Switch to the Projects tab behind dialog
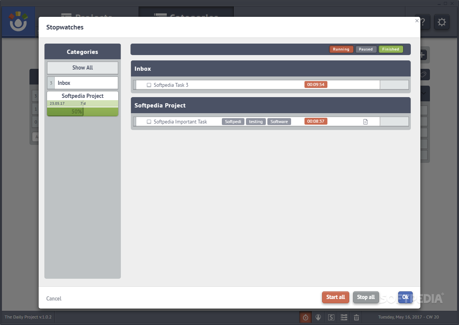459x325 pixels. [87, 16]
